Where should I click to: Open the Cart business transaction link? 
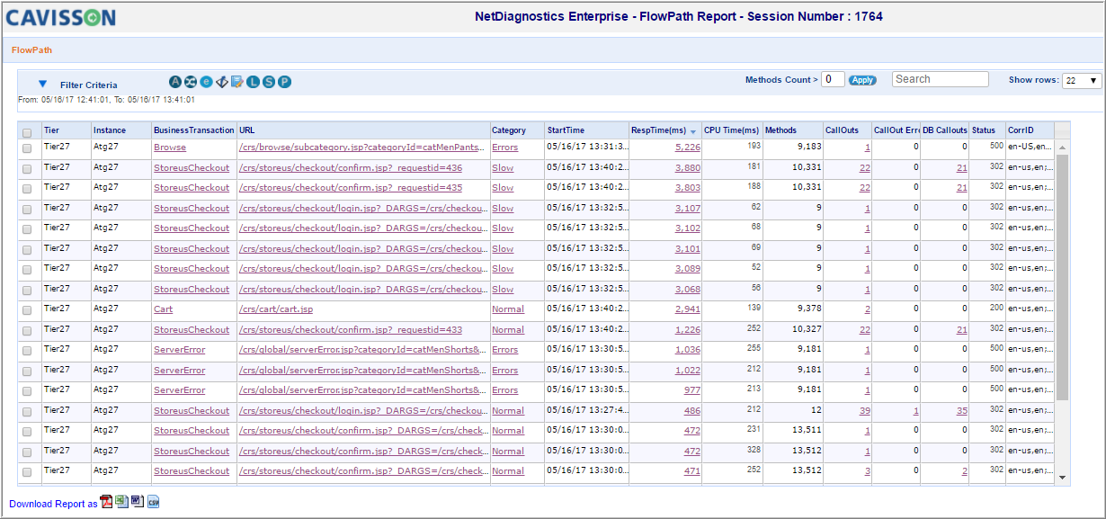pyautogui.click(x=163, y=309)
